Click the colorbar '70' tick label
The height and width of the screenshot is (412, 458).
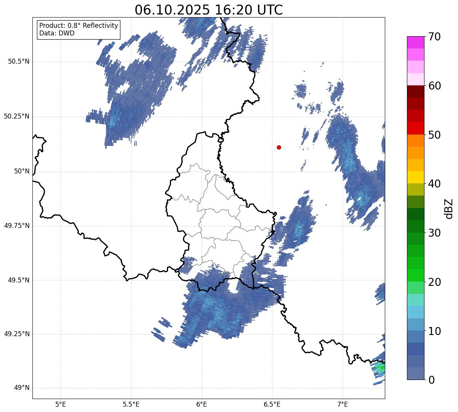tap(434, 37)
